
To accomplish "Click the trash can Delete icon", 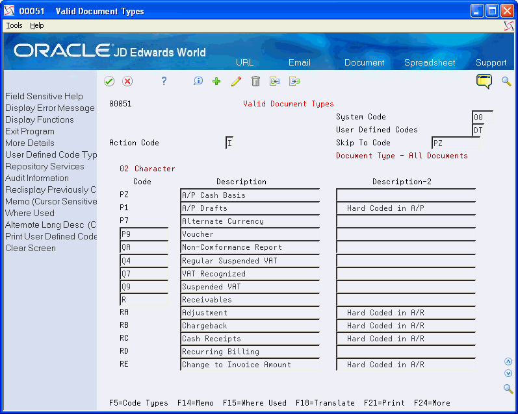I will point(255,81).
